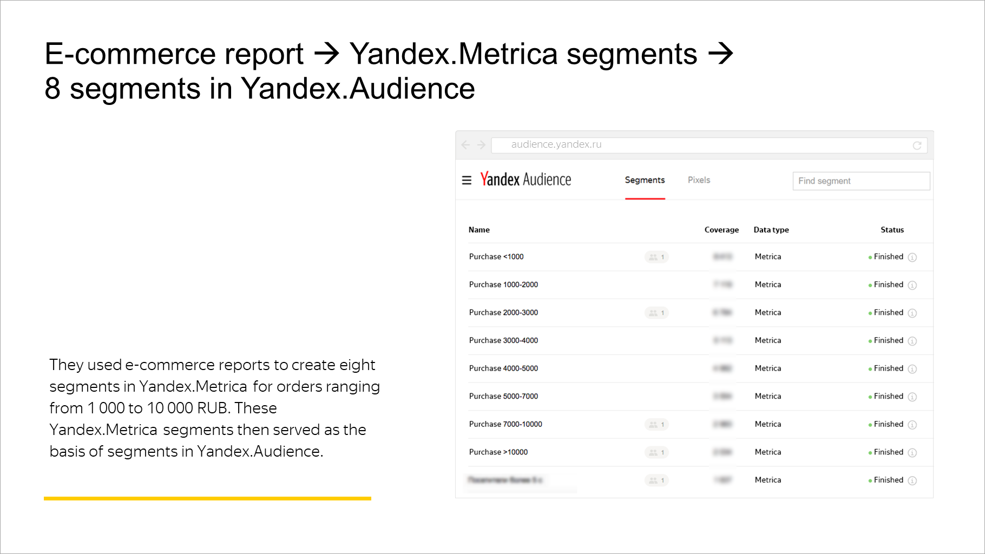
Task: Open the info icon beside Purchase <1000 status
Action: tap(912, 257)
